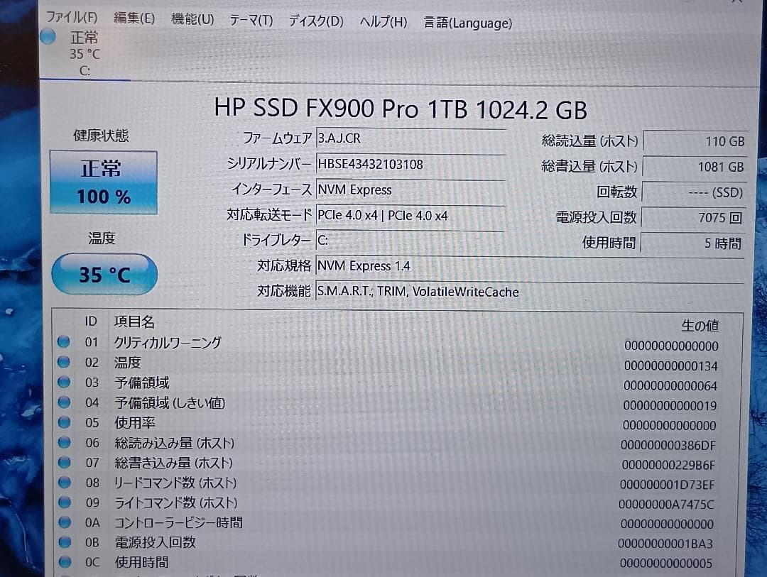767x577 pixels.
Task: Click the blue indicator next to 使用率
Action: pos(64,422)
